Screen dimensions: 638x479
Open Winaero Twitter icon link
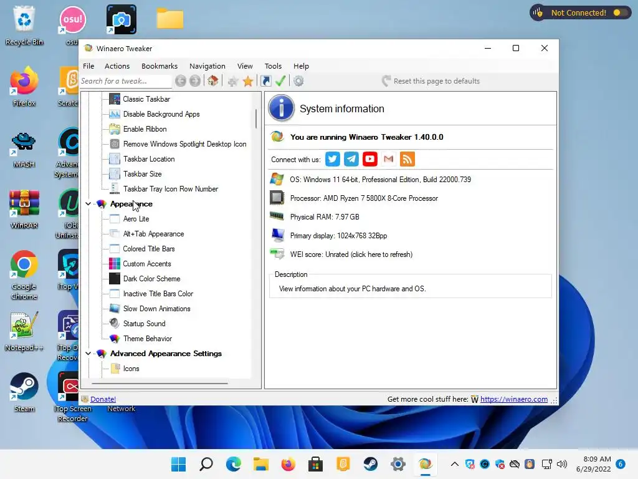coord(333,159)
